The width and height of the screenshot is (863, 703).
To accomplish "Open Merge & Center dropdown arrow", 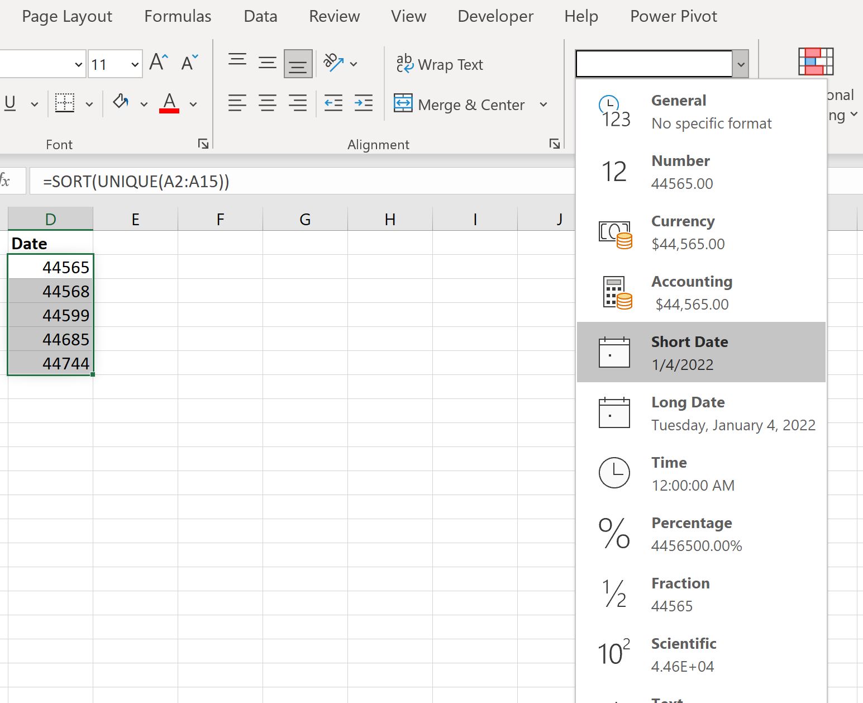I will (x=543, y=104).
